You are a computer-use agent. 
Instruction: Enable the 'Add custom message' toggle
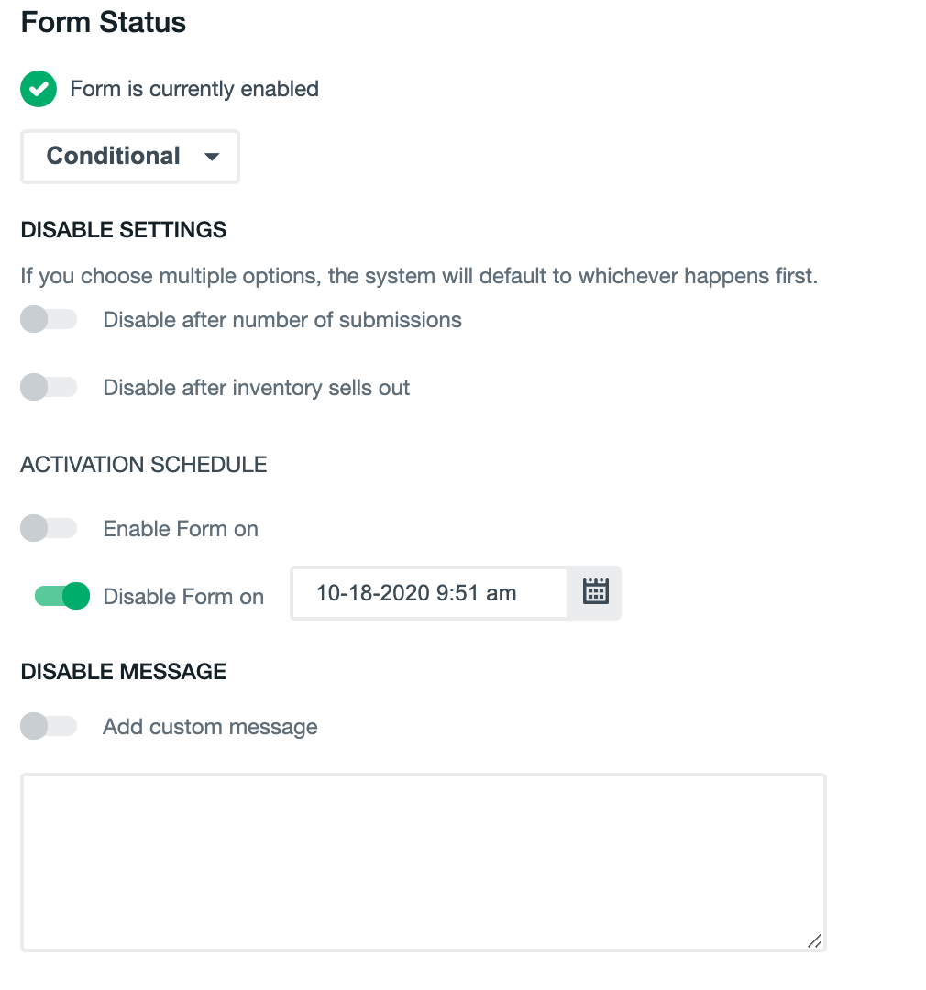pyautogui.click(x=49, y=726)
